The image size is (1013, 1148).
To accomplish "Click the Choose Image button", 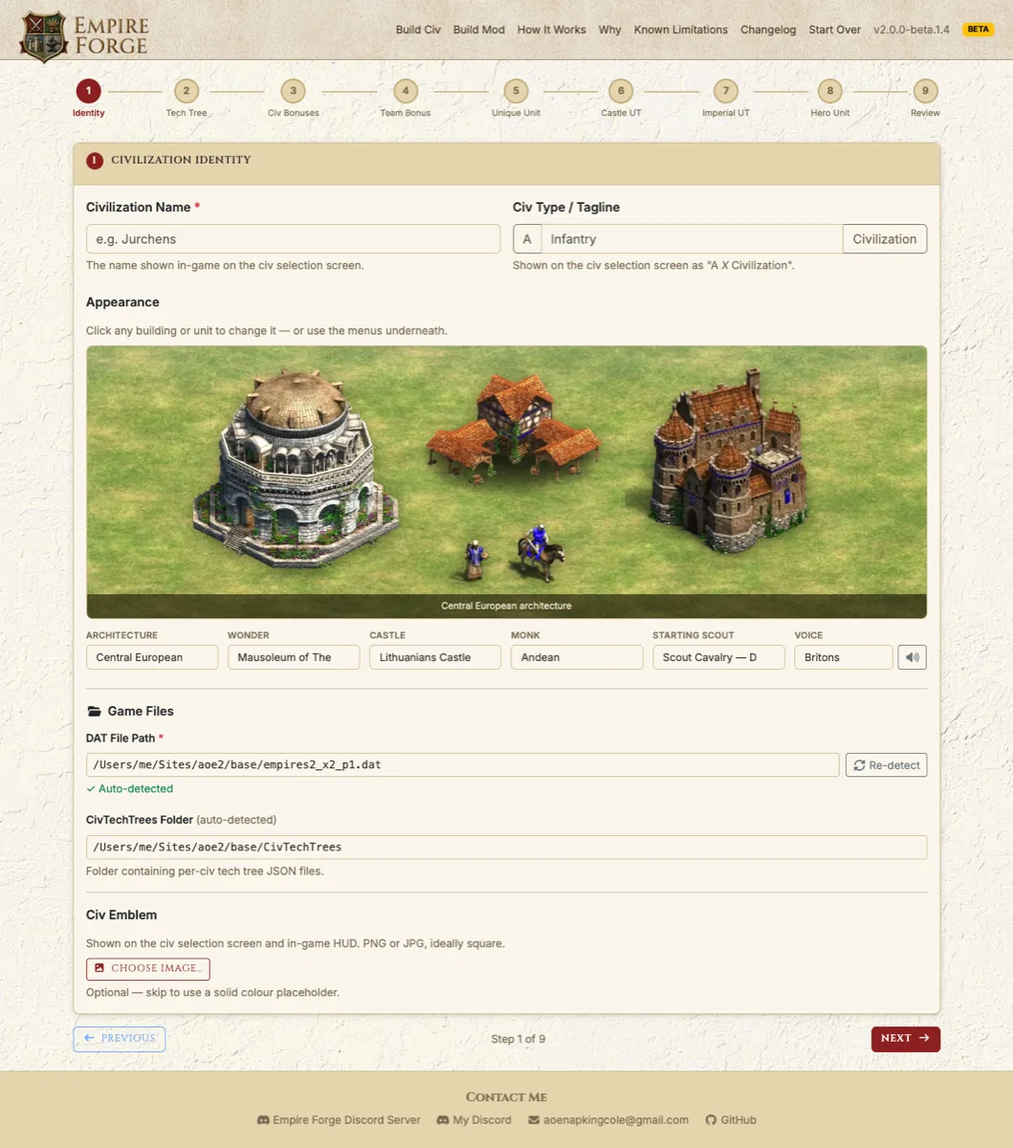I will coord(148,968).
